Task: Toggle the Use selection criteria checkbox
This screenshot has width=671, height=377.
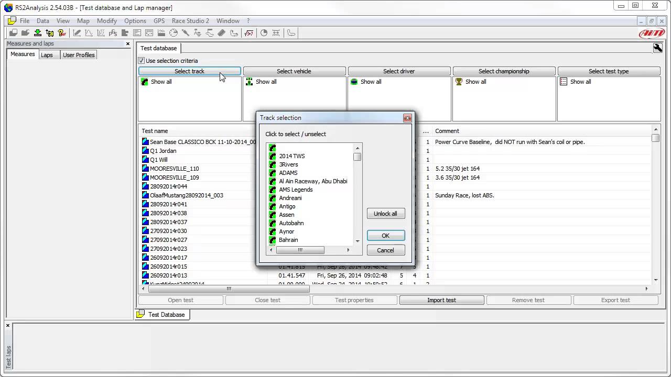Action: 141,61
